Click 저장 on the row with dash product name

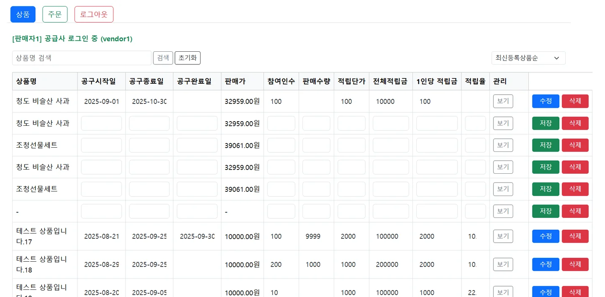[x=545, y=211]
